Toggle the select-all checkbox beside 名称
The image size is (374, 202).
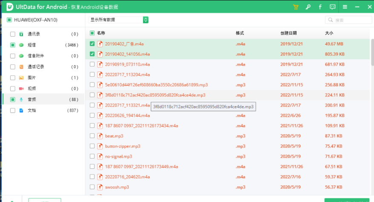coord(92,33)
